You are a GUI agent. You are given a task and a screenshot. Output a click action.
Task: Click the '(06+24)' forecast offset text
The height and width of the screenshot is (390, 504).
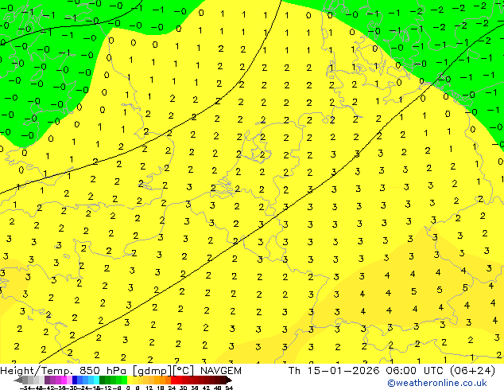click(x=472, y=371)
